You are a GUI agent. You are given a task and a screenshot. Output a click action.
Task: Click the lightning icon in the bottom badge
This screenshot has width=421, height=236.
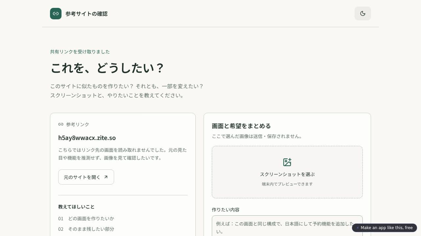[x=358, y=228]
